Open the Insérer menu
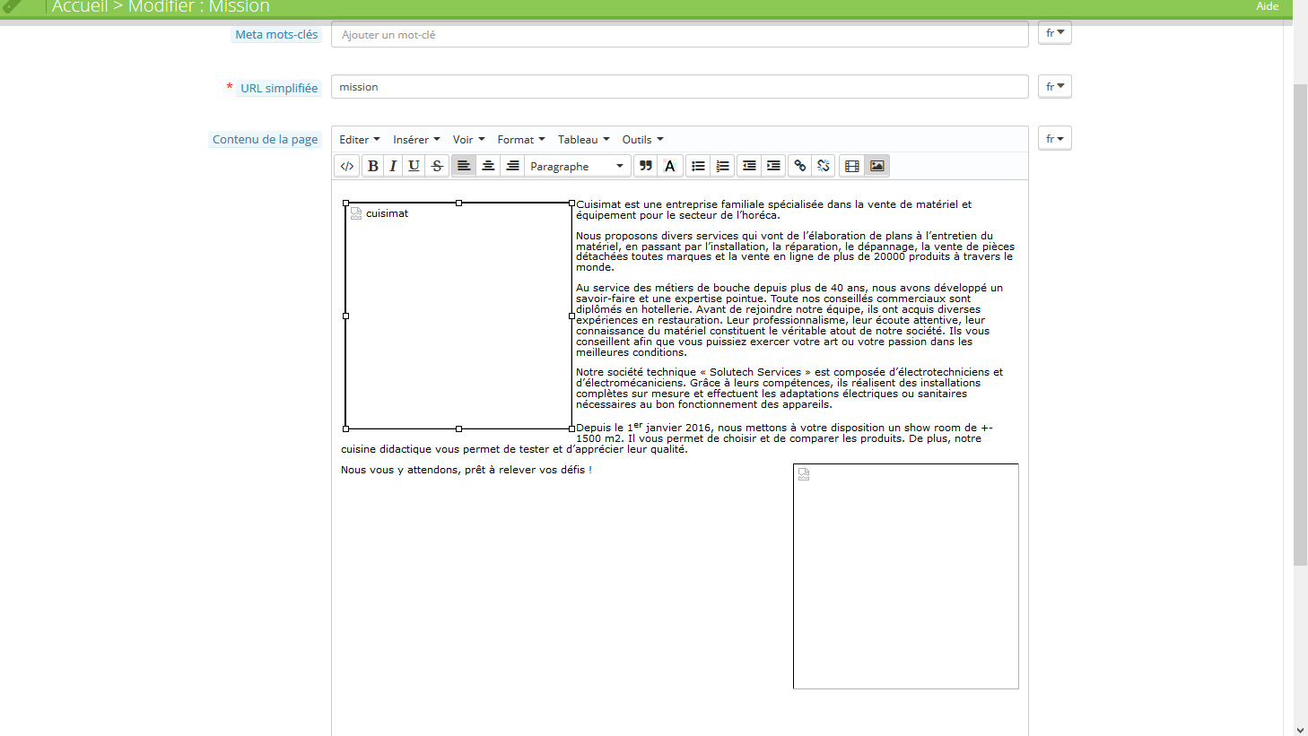 coord(416,139)
